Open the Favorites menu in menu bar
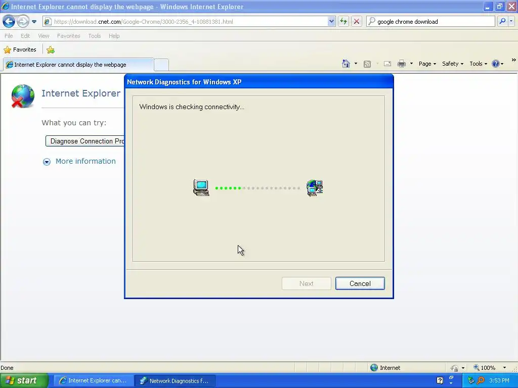 (68, 36)
